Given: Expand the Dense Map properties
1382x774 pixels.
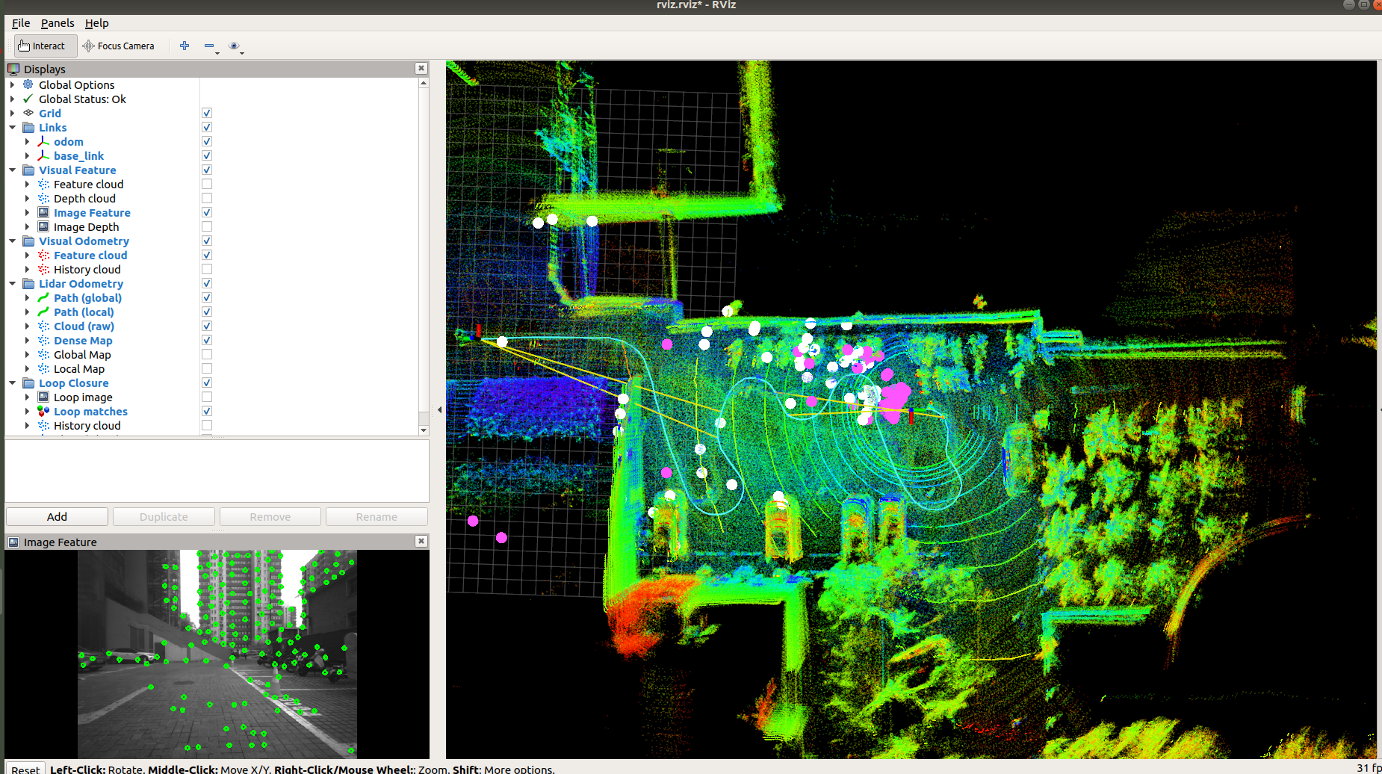Looking at the screenshot, I should click(x=27, y=340).
